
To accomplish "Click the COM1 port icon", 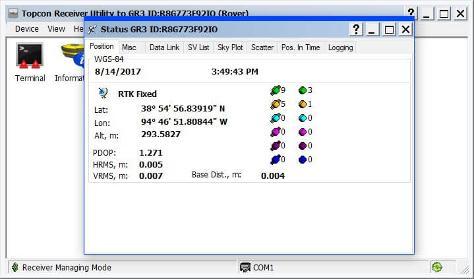I will coord(246,267).
